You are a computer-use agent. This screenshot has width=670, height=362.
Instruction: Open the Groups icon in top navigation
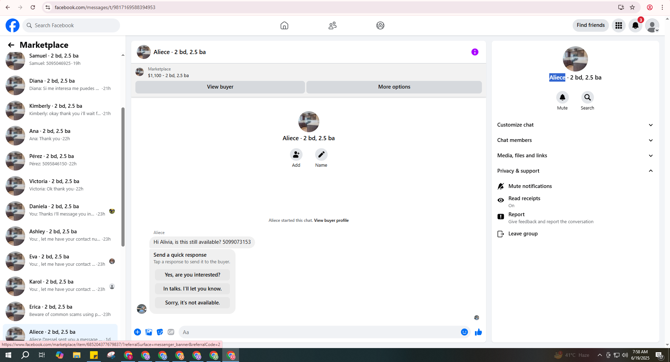coord(380,25)
